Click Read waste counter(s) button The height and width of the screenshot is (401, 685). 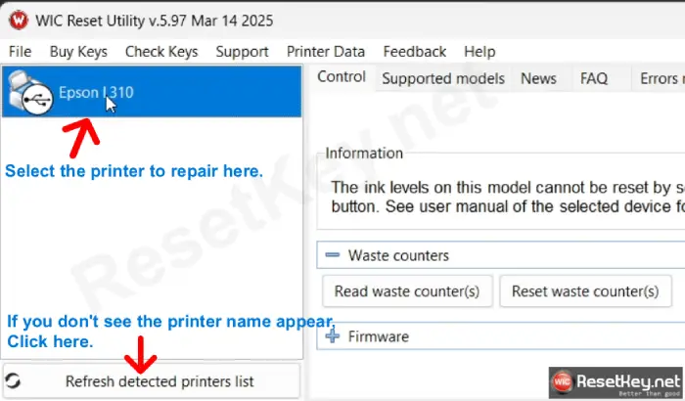click(407, 290)
